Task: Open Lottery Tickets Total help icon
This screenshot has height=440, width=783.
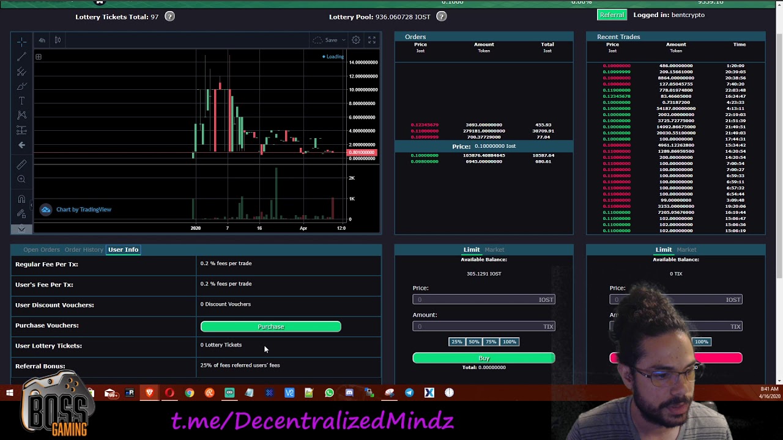Action: (169, 16)
